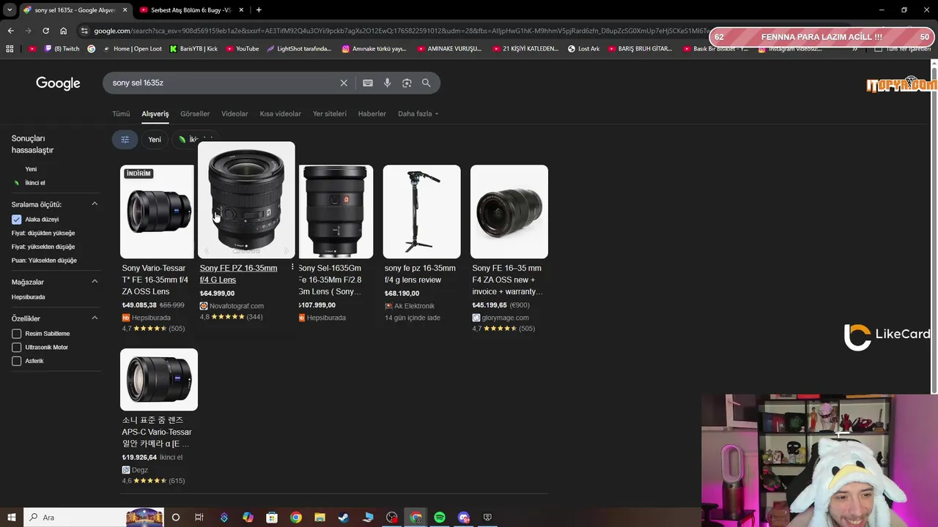Enable the Ultrasonik Motor checkbox
The image size is (938, 527).
click(16, 348)
